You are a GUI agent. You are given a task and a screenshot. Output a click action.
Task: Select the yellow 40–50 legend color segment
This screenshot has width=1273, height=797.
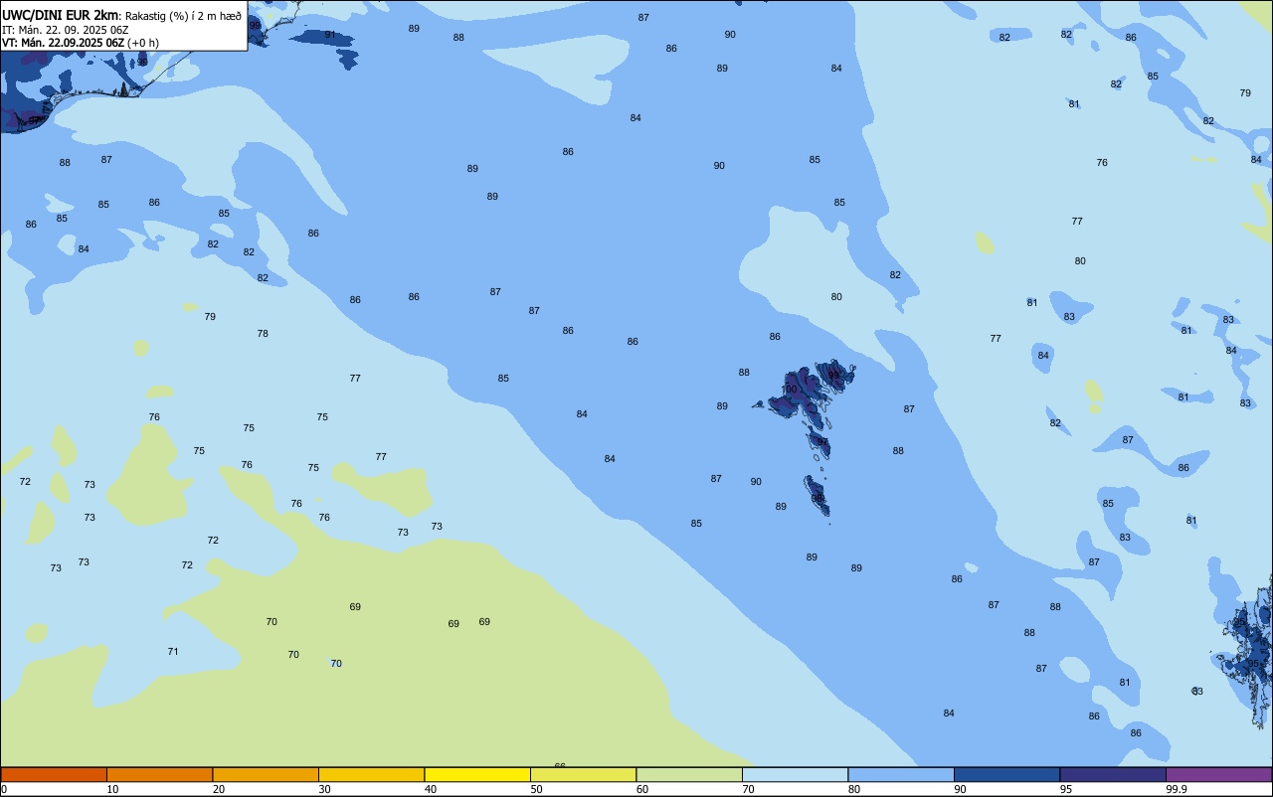pyautogui.click(x=477, y=774)
